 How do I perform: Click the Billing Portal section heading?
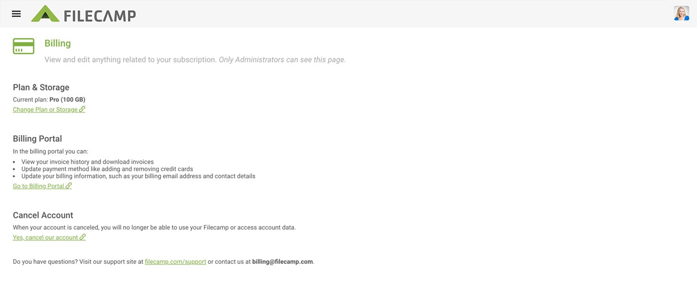(37, 139)
